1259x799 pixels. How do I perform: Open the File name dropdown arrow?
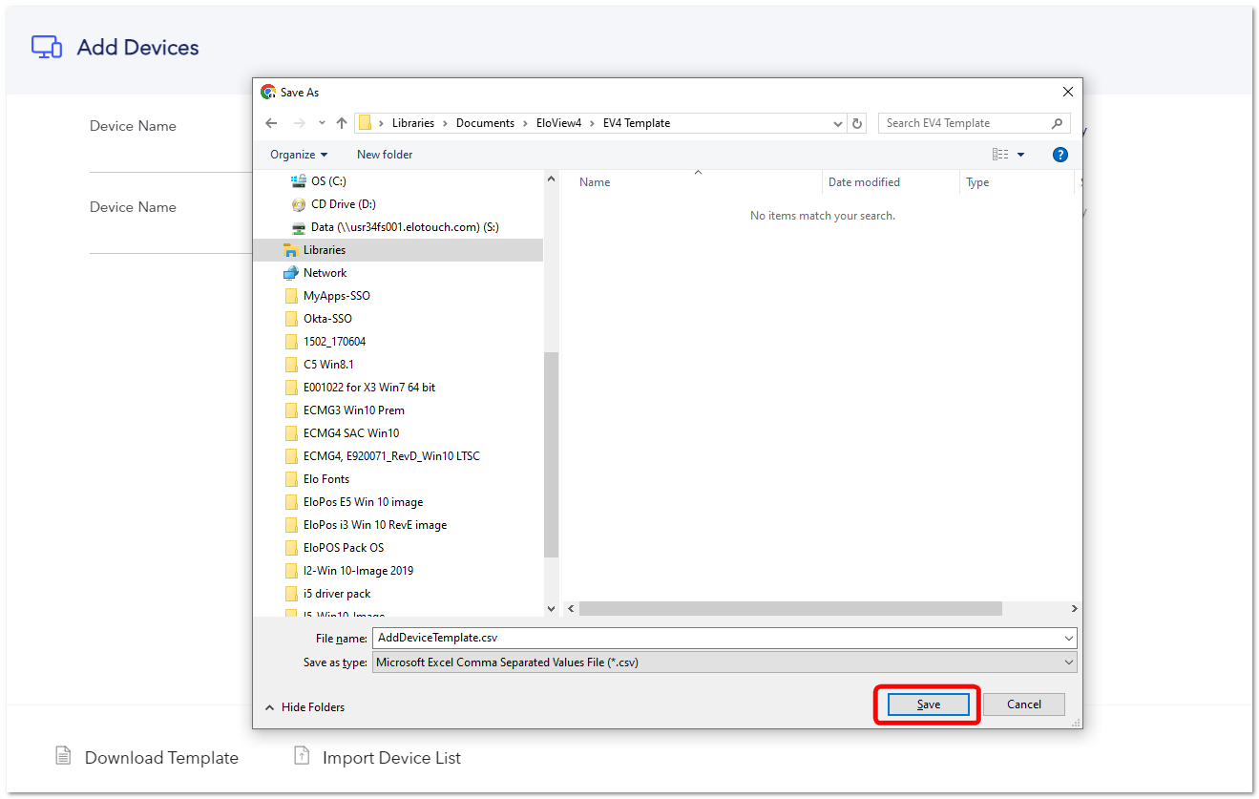click(x=1068, y=638)
